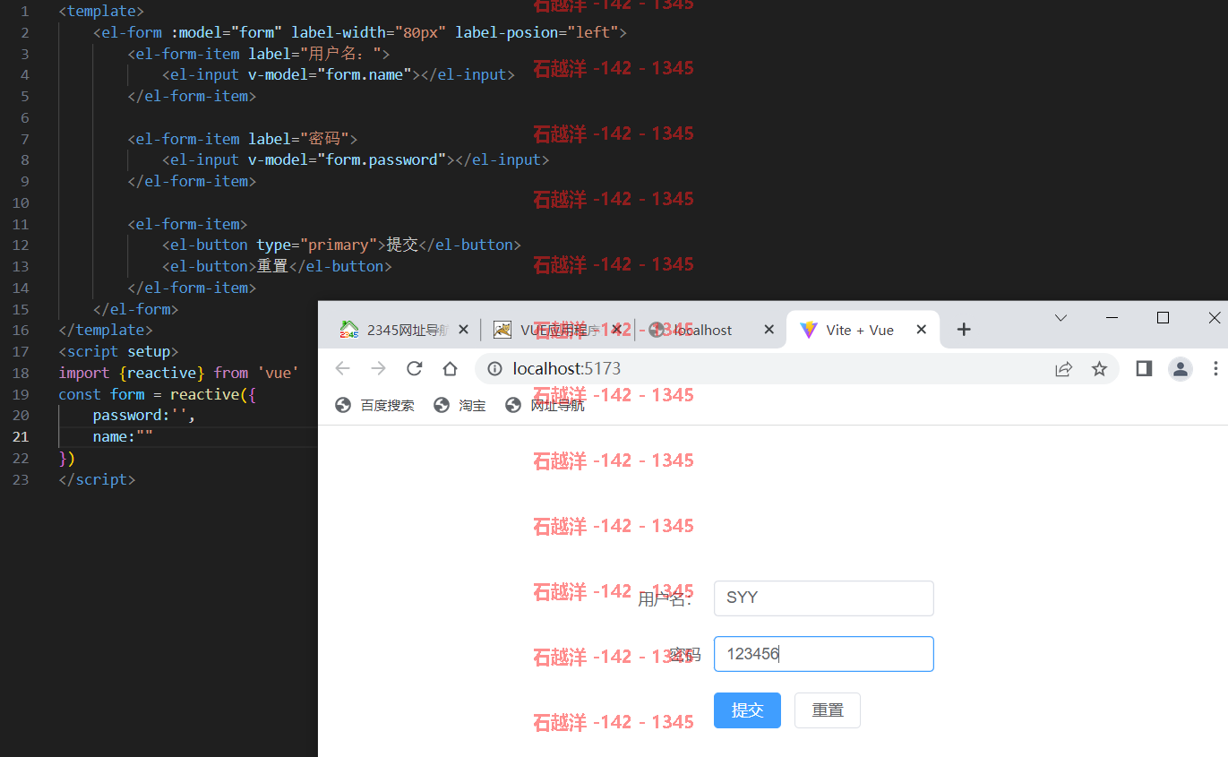Click the browser forward arrow
Image resolution: width=1228 pixels, height=757 pixels.
(378, 369)
